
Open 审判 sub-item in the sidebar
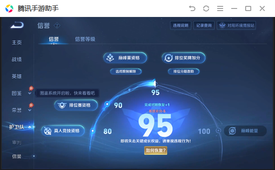coord(17,142)
